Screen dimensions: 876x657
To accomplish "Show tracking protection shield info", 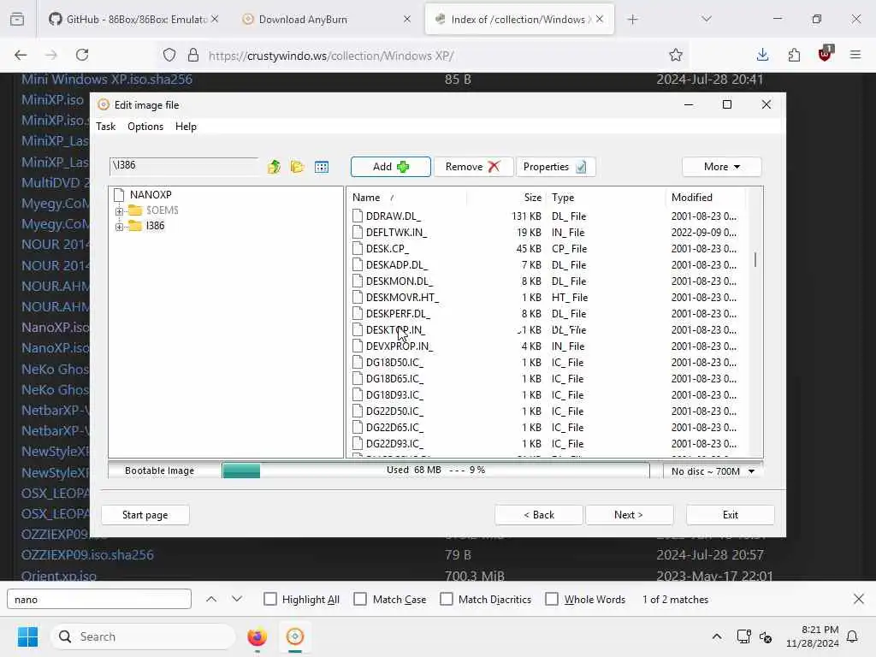I will click(169, 55).
